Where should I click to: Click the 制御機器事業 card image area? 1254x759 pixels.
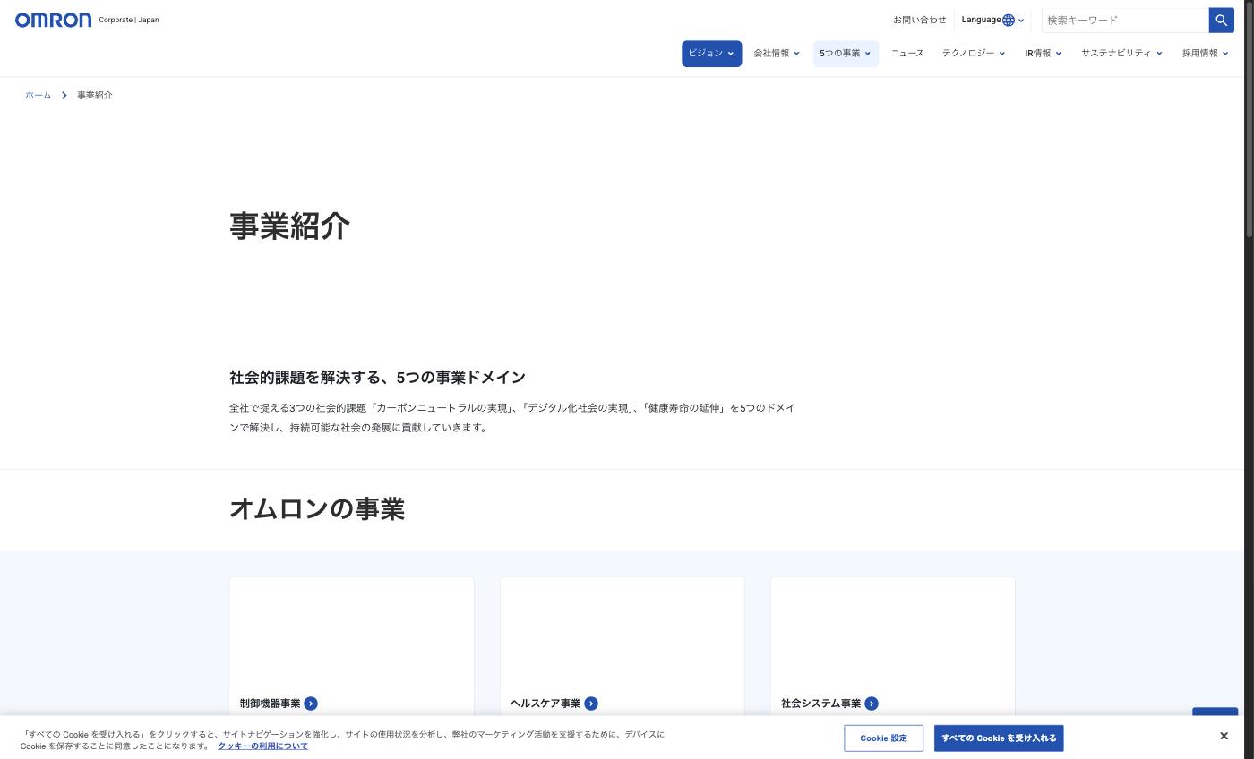point(351,632)
